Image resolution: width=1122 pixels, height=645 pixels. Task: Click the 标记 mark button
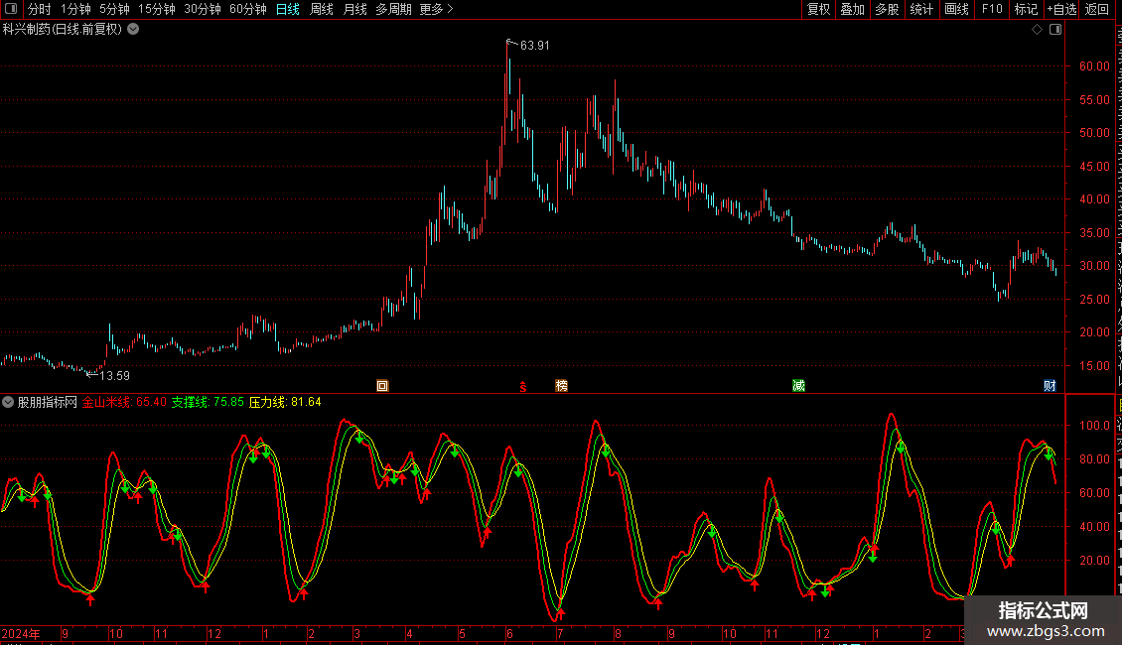pos(1026,9)
